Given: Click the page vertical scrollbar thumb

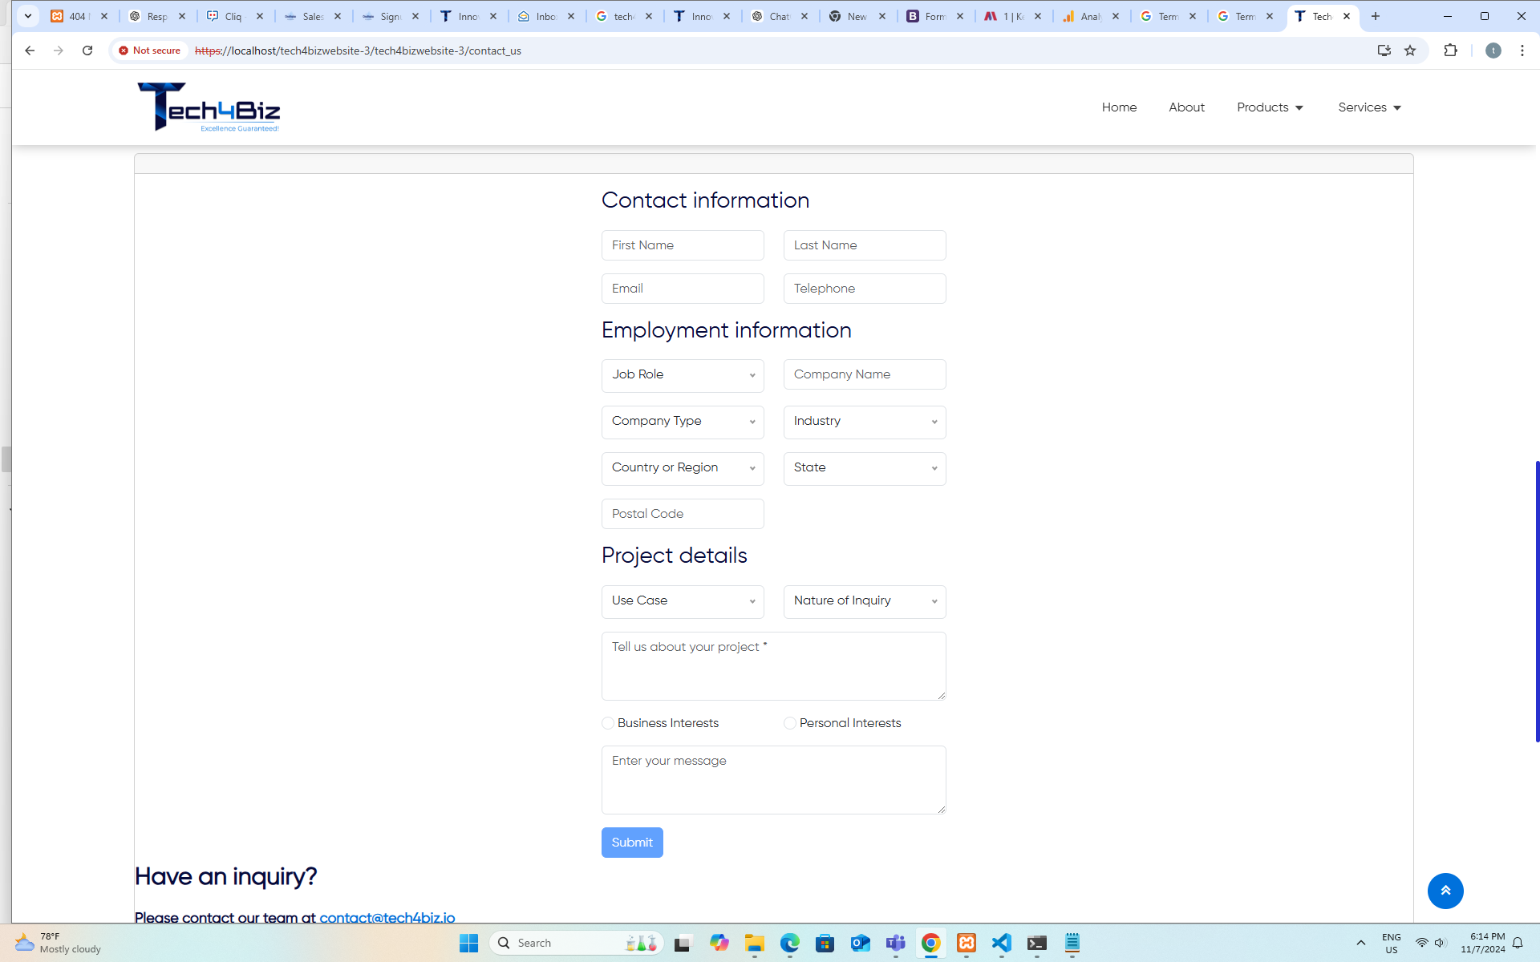Looking at the screenshot, I should tap(1536, 601).
